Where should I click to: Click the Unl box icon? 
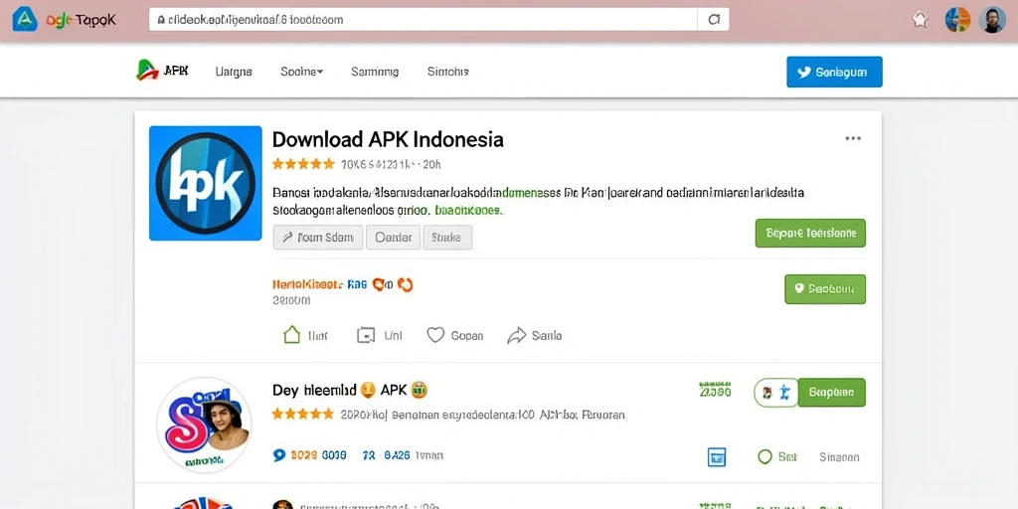366,336
